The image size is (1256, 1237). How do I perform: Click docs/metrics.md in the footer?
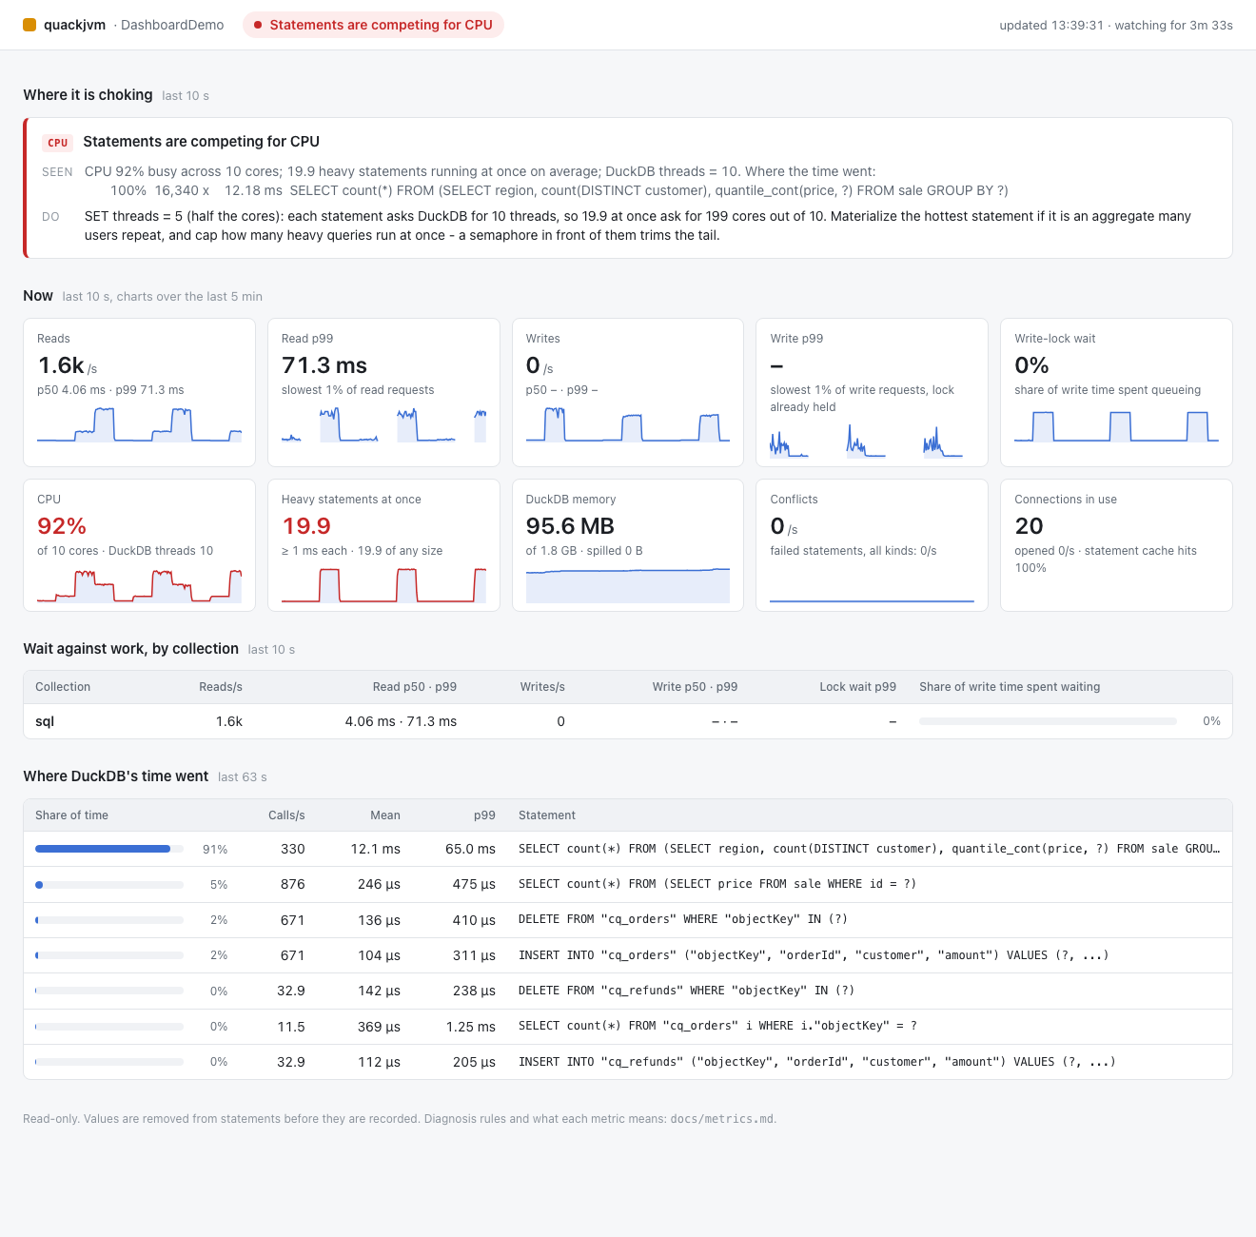click(x=722, y=1119)
